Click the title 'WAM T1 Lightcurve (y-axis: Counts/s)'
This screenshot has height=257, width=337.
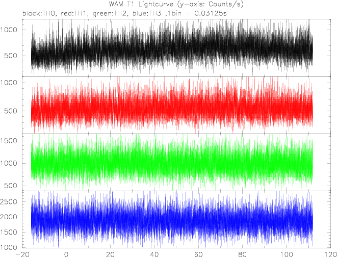click(176, 4)
